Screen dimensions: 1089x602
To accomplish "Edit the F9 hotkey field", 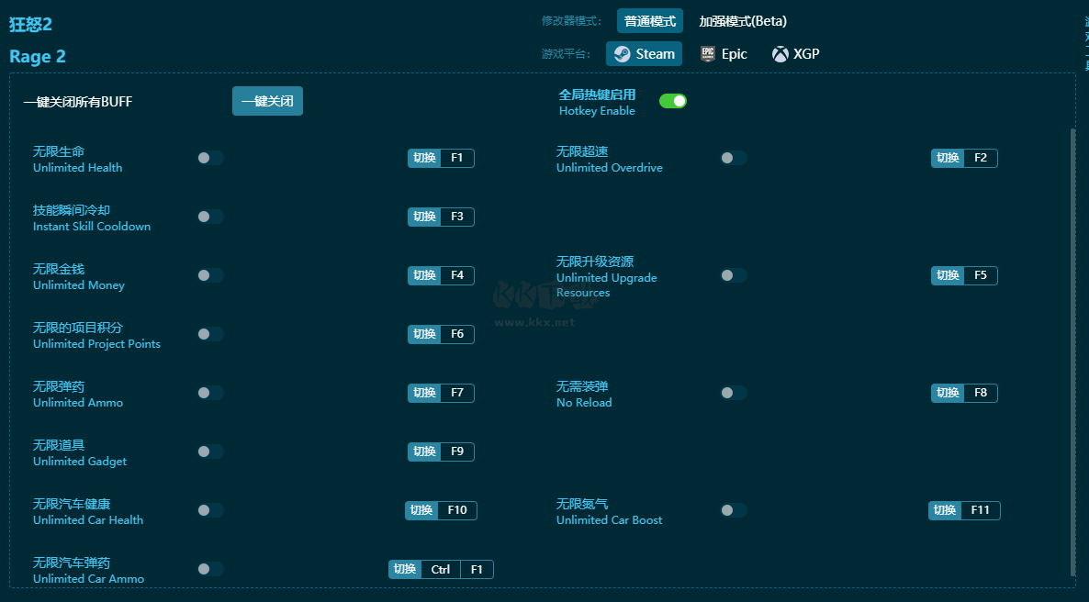I will pyautogui.click(x=457, y=451).
